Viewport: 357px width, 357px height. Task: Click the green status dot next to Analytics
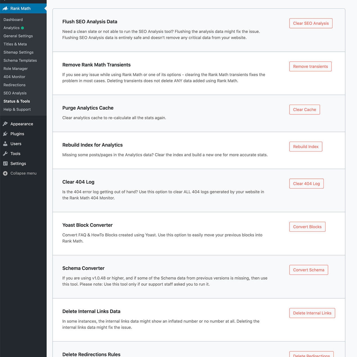click(x=22, y=28)
